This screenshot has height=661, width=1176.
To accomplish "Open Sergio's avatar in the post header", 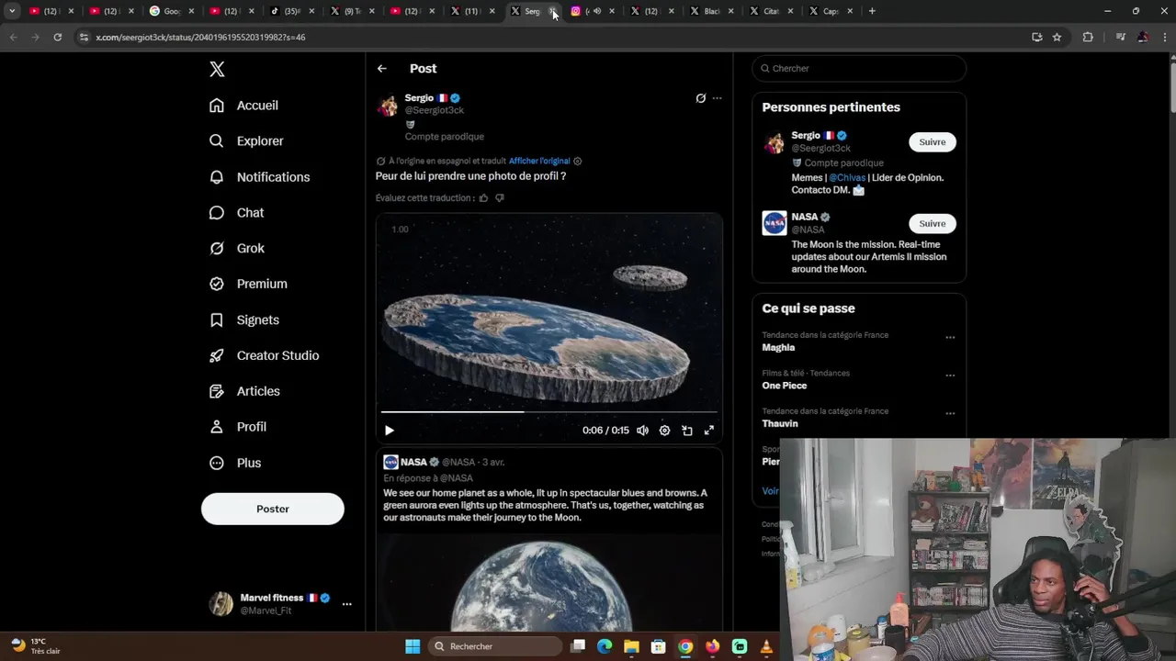I will tap(388, 105).
